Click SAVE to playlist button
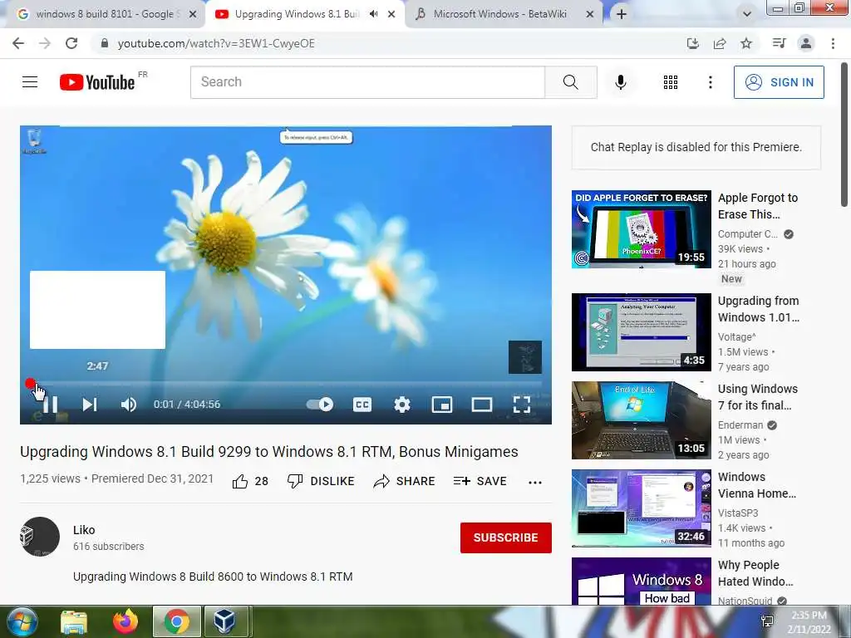The height and width of the screenshot is (638, 851). (480, 481)
